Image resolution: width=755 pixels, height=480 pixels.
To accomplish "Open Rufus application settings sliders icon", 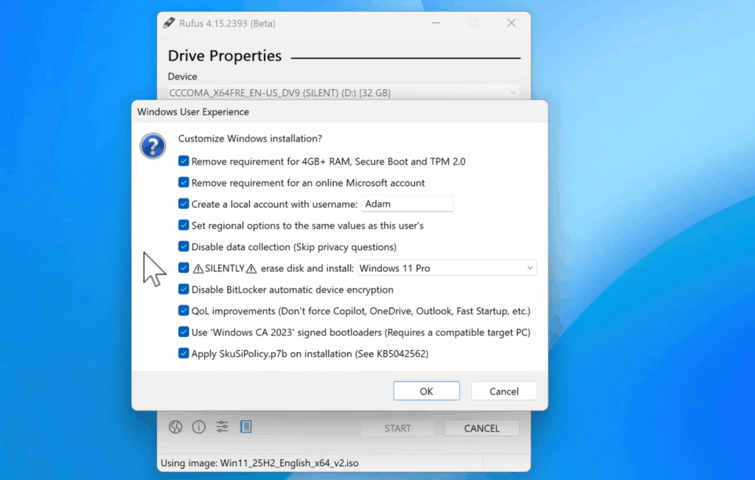I will (x=222, y=427).
